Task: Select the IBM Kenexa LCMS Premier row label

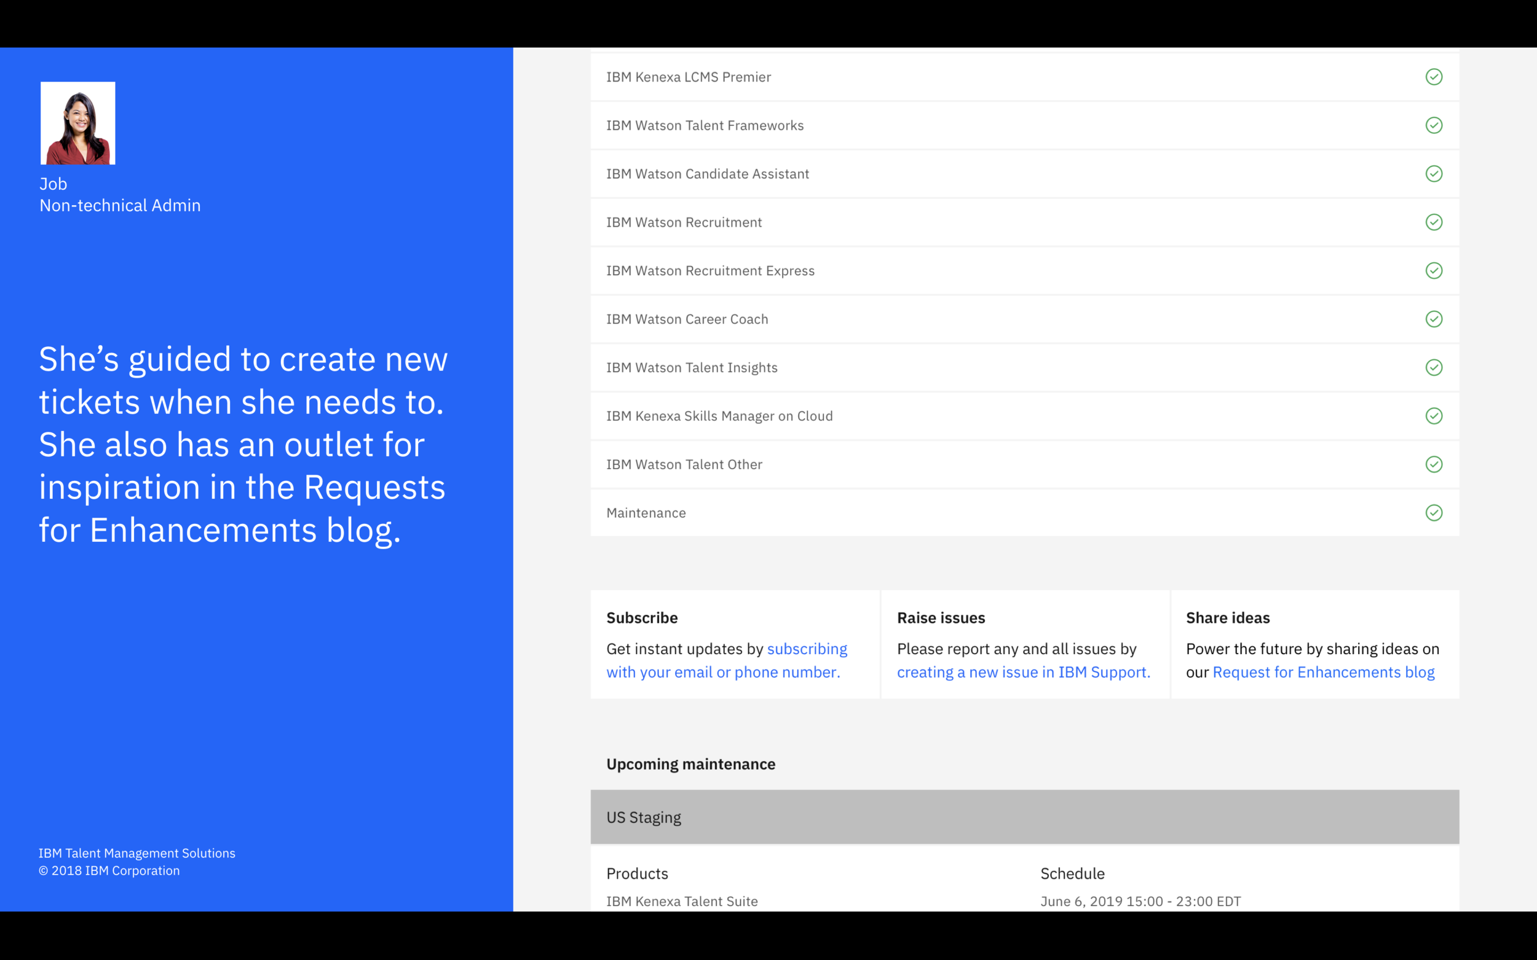Action: click(688, 77)
